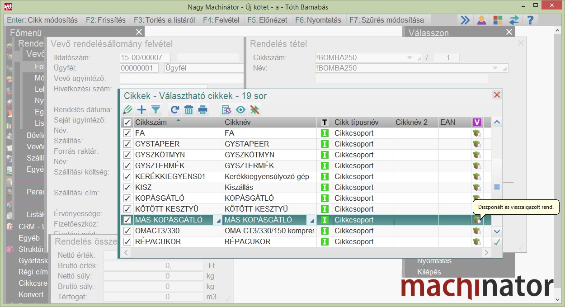This screenshot has height=307, width=565.
Task: Click horizontal scrollbar left arrow in Cikkek
Action: point(126,252)
